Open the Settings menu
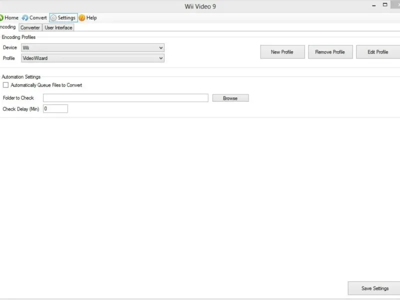Image resolution: width=400 pixels, height=300 pixels. point(63,18)
